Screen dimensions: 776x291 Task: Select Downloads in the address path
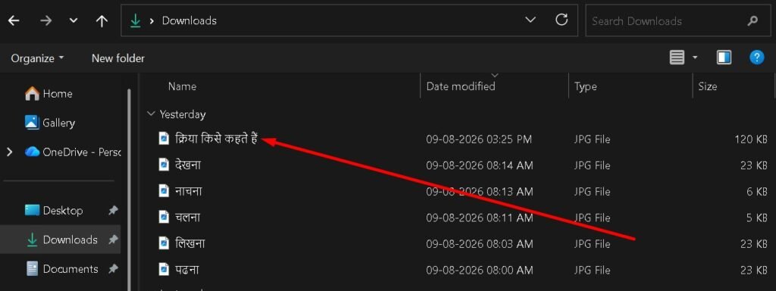click(189, 20)
